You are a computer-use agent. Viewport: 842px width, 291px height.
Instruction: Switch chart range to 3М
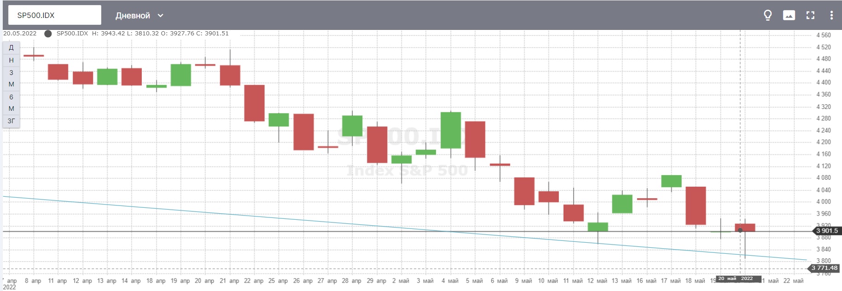(11, 78)
